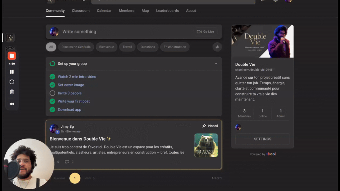
Task: Open the Invite 3 people link
Action: 70,93
